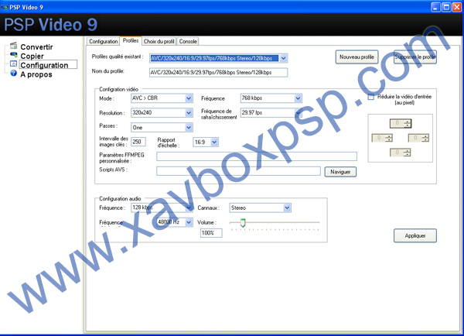Minimize the PSP Video 9 window
This screenshot has width=464, height=336.
point(435,7)
